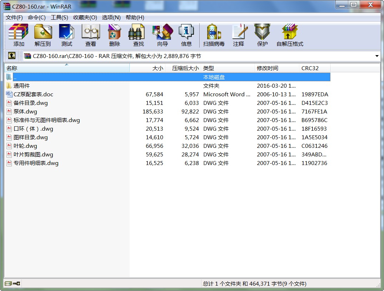Viewport: 384px width, 291px height.
Task: Click the 扫描病毒 (Virus Scan) icon
Action: (x=214, y=35)
